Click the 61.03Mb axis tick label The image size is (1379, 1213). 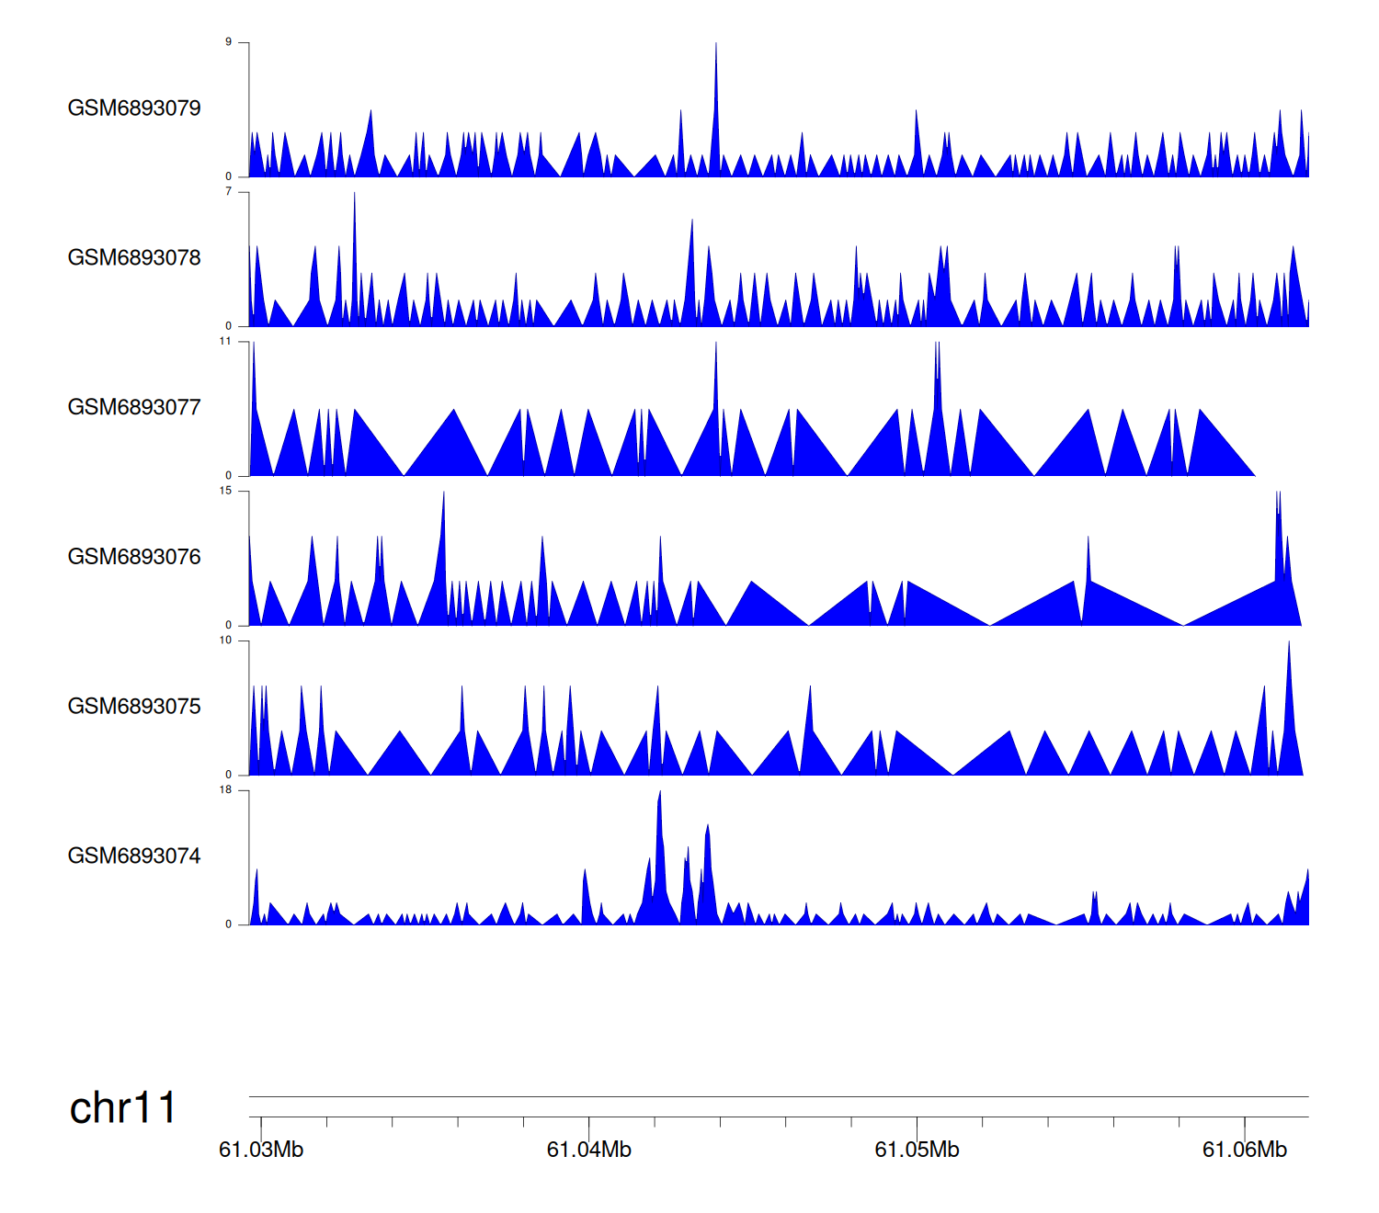tap(261, 1150)
